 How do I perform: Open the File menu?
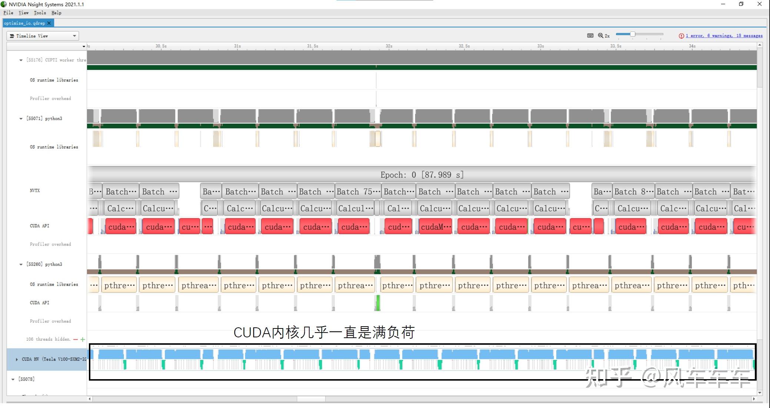[8, 13]
